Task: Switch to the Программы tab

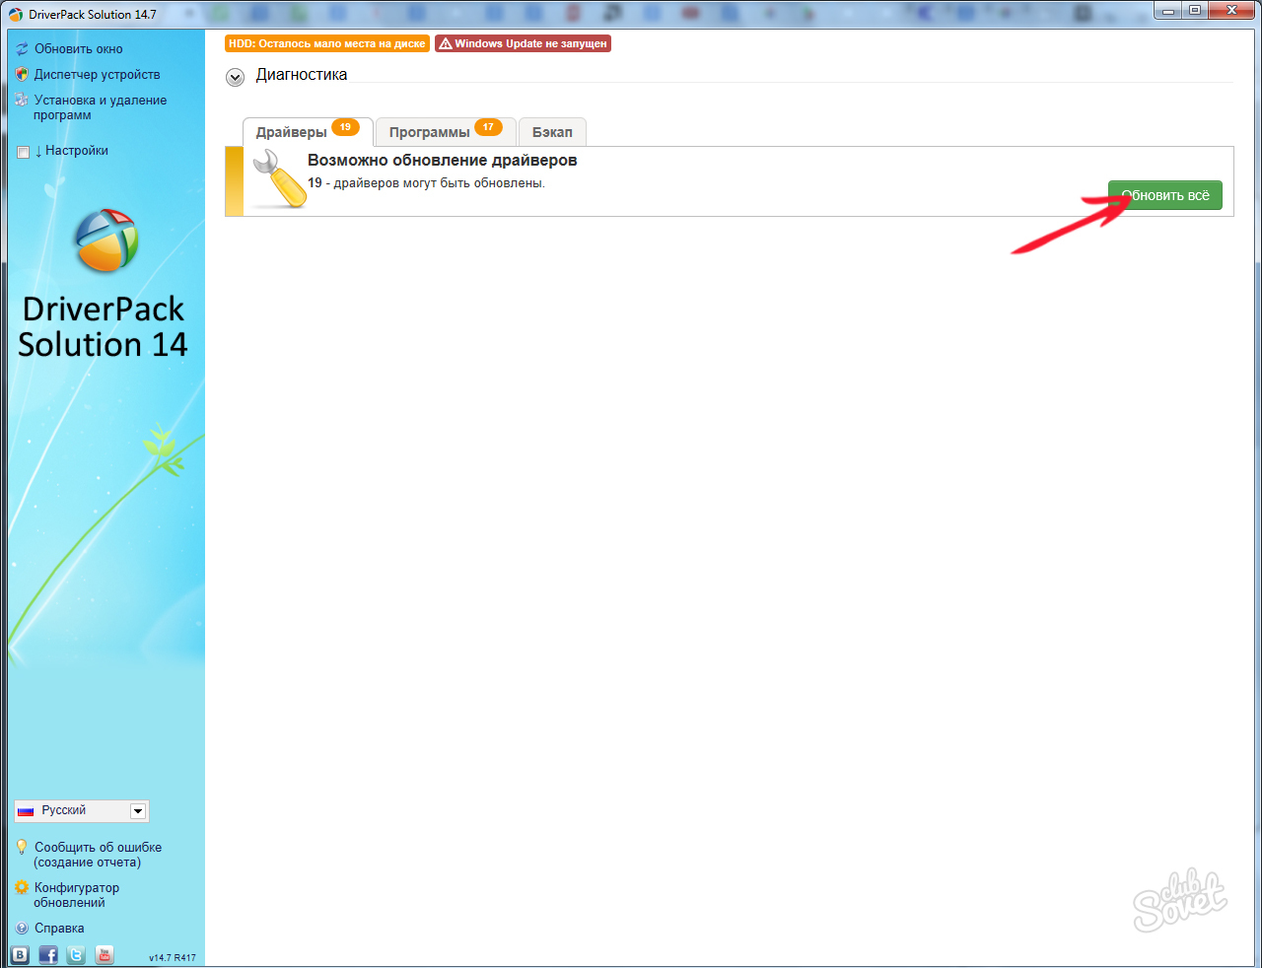Action: [x=446, y=132]
